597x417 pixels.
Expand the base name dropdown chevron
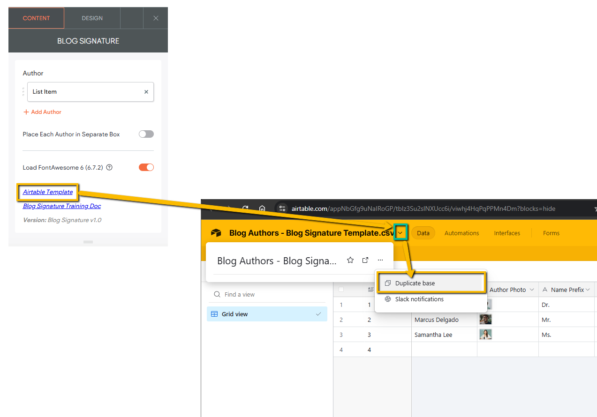click(x=401, y=233)
